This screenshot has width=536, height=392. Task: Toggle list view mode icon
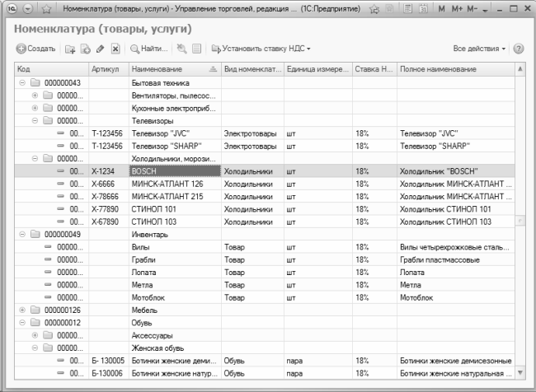(x=196, y=49)
